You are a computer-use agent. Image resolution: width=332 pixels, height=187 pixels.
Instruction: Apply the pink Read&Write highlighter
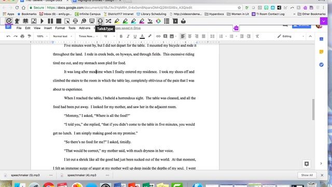point(142,21)
